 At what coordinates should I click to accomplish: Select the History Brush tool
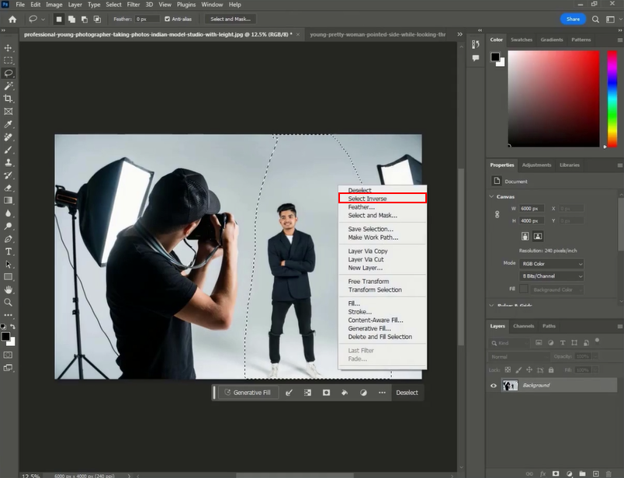pos(8,175)
